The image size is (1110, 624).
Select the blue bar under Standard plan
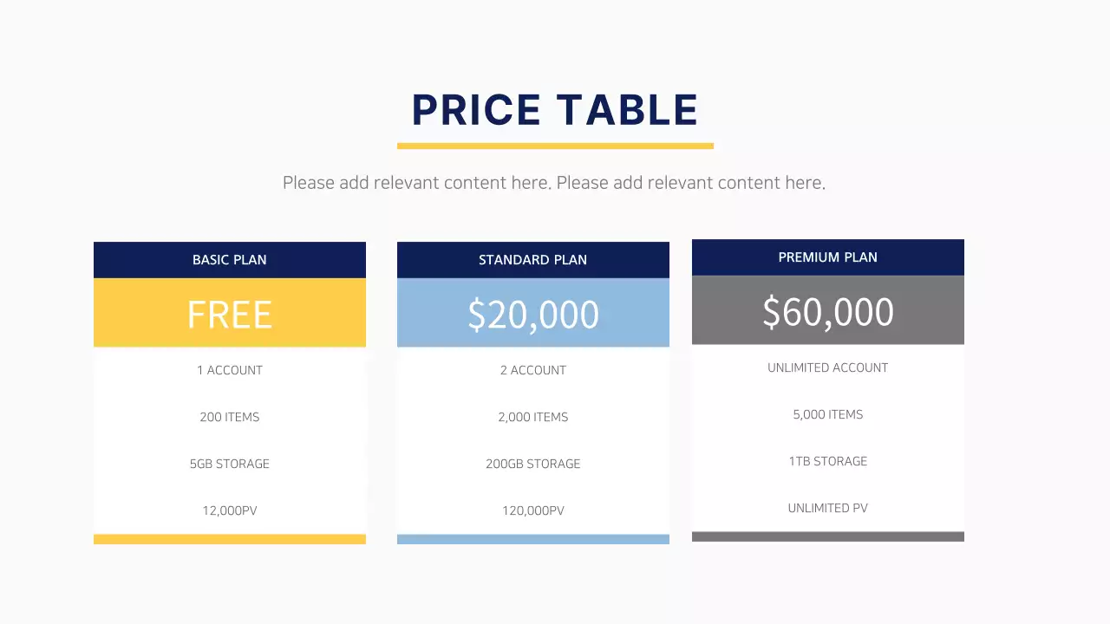pyautogui.click(x=533, y=539)
